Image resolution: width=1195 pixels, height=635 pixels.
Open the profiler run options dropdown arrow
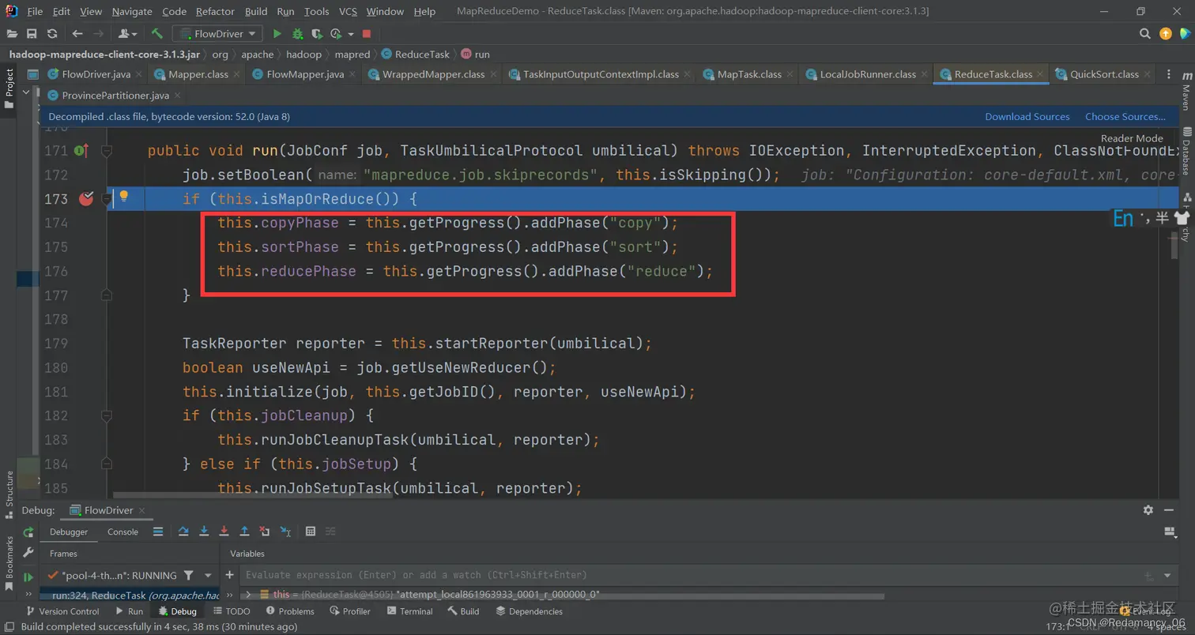tap(350, 34)
